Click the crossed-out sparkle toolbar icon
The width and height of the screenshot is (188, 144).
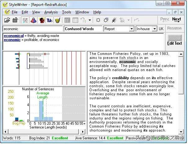pyautogui.click(x=114, y=20)
